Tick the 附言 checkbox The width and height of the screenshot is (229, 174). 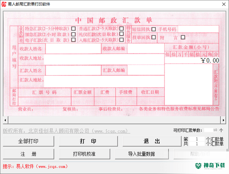[x=183, y=37]
